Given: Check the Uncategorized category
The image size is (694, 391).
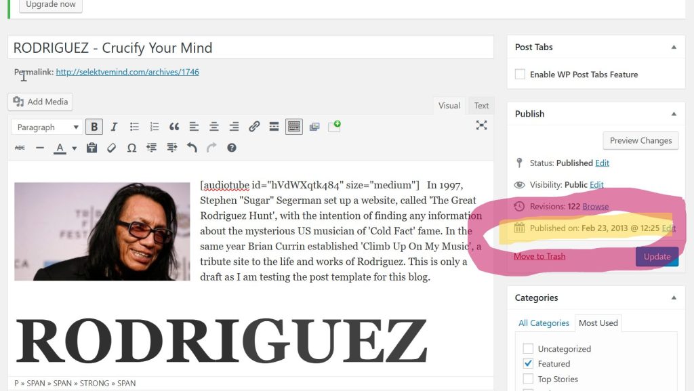Looking at the screenshot, I should point(528,348).
